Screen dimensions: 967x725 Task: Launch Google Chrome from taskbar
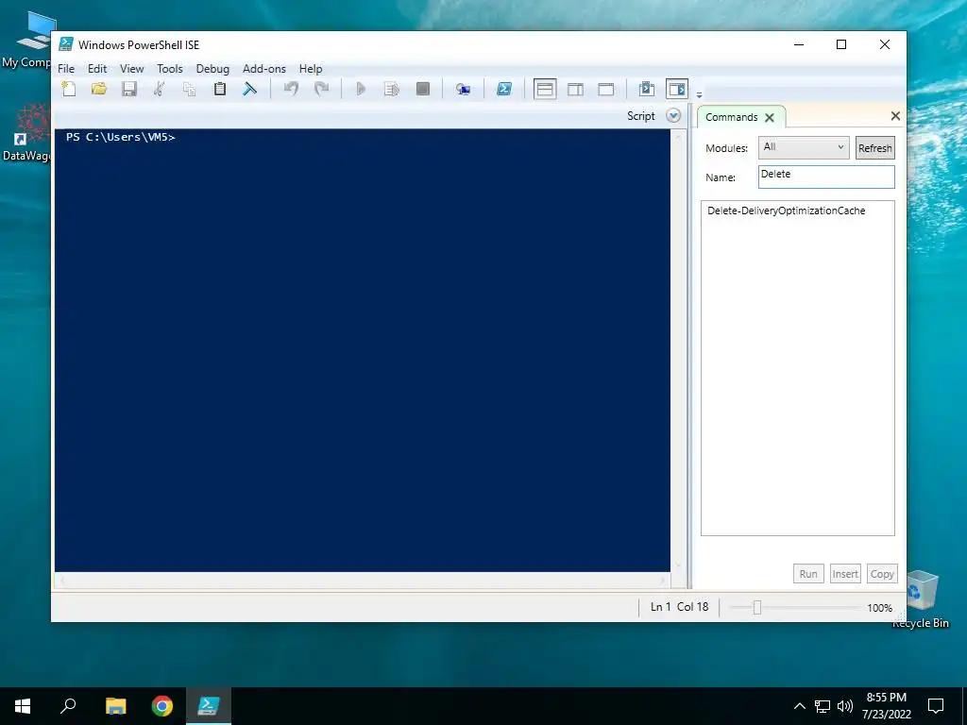pyautogui.click(x=162, y=706)
